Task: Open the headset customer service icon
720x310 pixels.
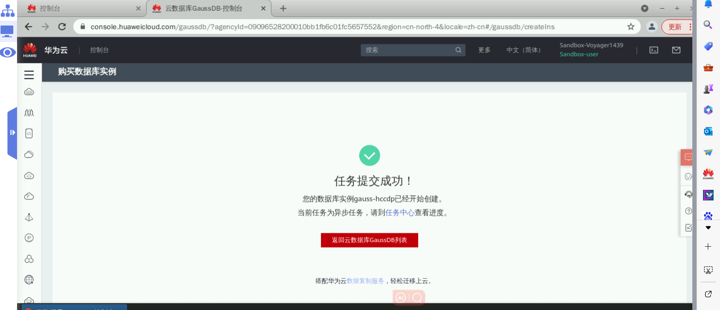Action: click(x=688, y=194)
